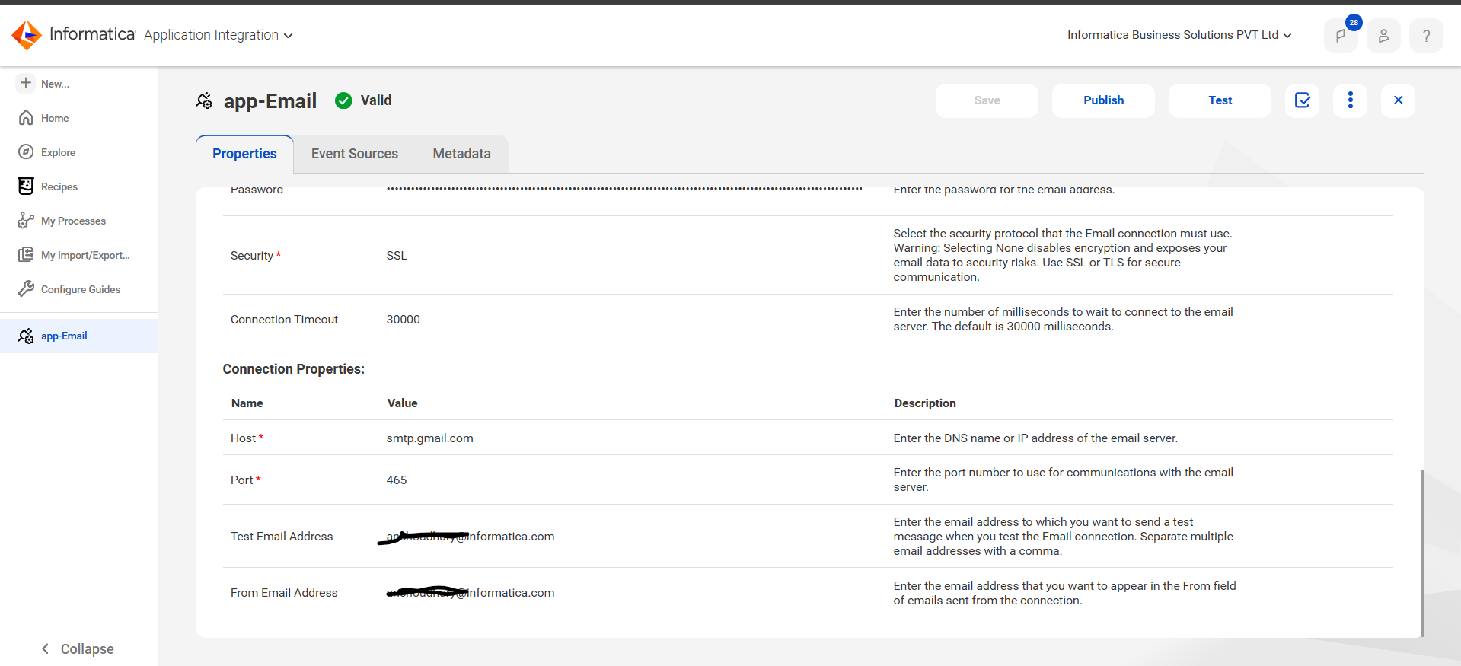Click the vertical scrollbar of properties panel
Screen dimensions: 1461x666
click(x=1421, y=553)
